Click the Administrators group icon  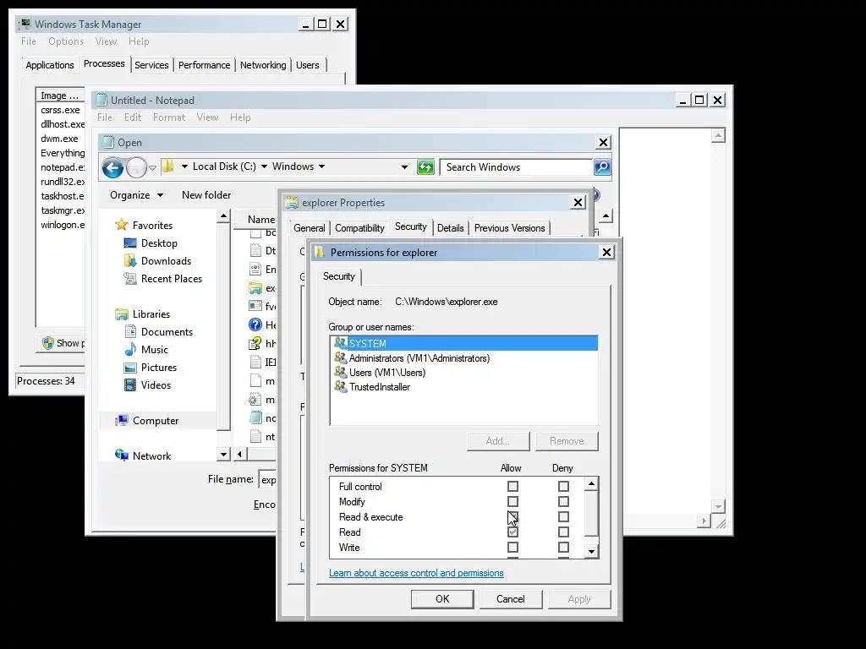click(340, 358)
